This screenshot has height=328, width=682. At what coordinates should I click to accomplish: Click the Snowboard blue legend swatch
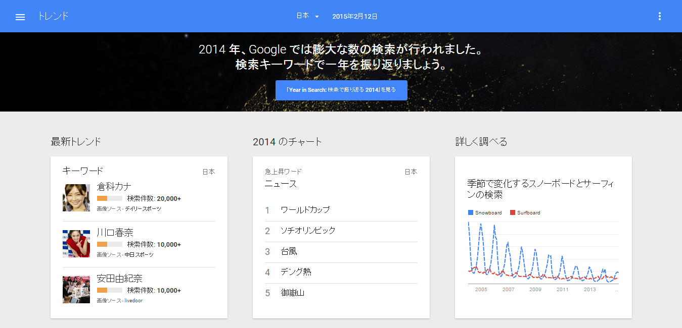(471, 212)
